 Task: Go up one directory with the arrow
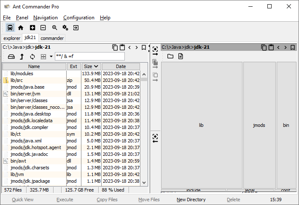(x=22, y=57)
